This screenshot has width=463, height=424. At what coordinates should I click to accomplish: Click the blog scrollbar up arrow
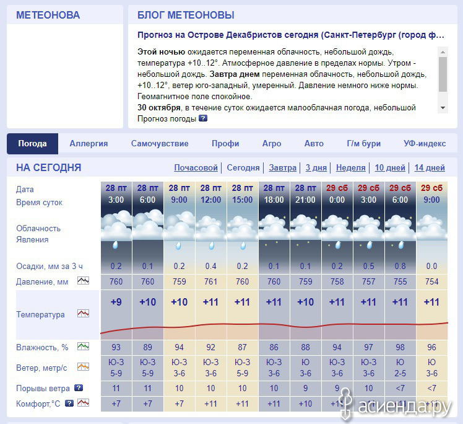tap(443, 51)
